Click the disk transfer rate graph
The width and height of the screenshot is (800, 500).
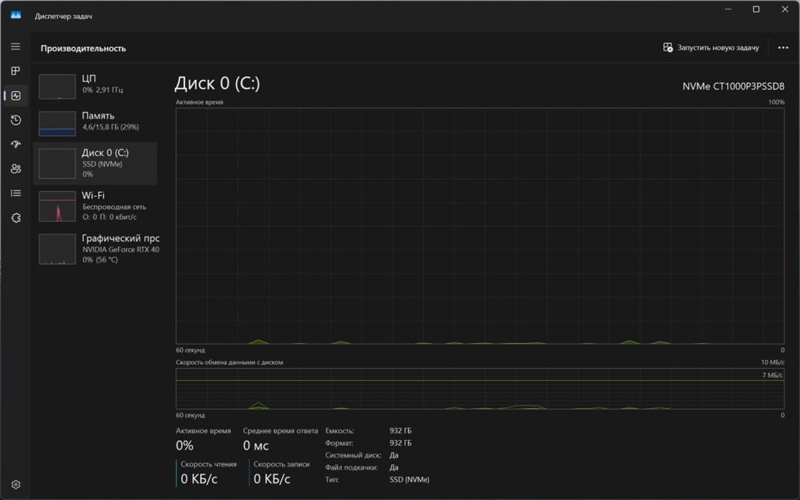[x=479, y=388]
